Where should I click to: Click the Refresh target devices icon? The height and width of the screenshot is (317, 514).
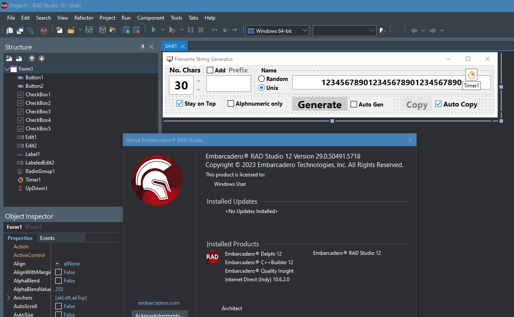click(382, 31)
